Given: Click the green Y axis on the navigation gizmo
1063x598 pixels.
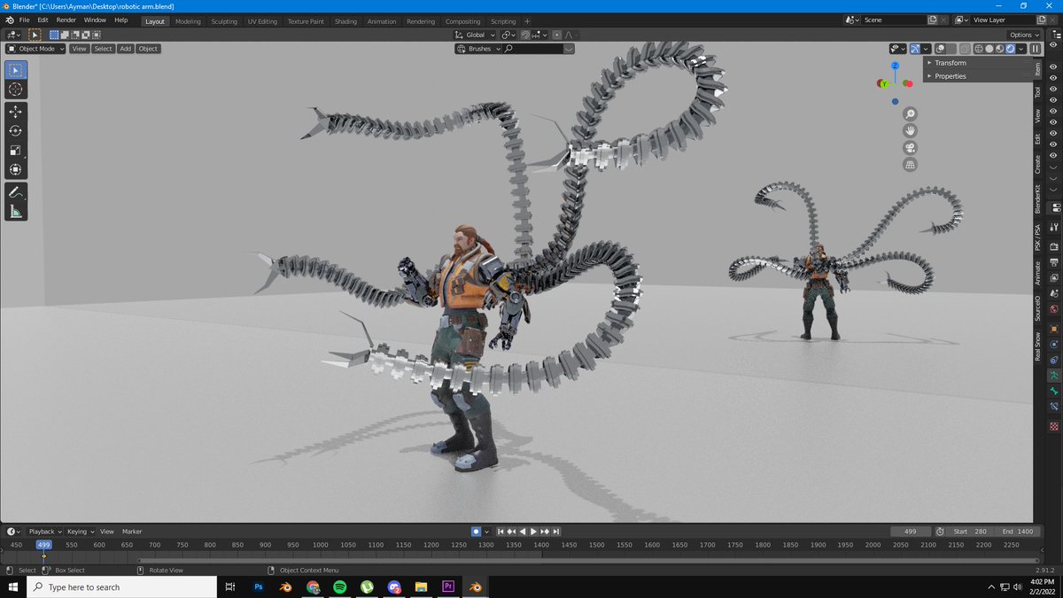Looking at the screenshot, I should click(x=884, y=84).
